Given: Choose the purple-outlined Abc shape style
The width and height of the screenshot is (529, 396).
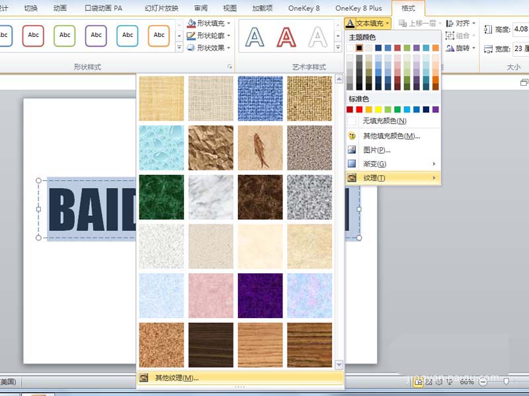Looking at the screenshot, I should click(96, 36).
